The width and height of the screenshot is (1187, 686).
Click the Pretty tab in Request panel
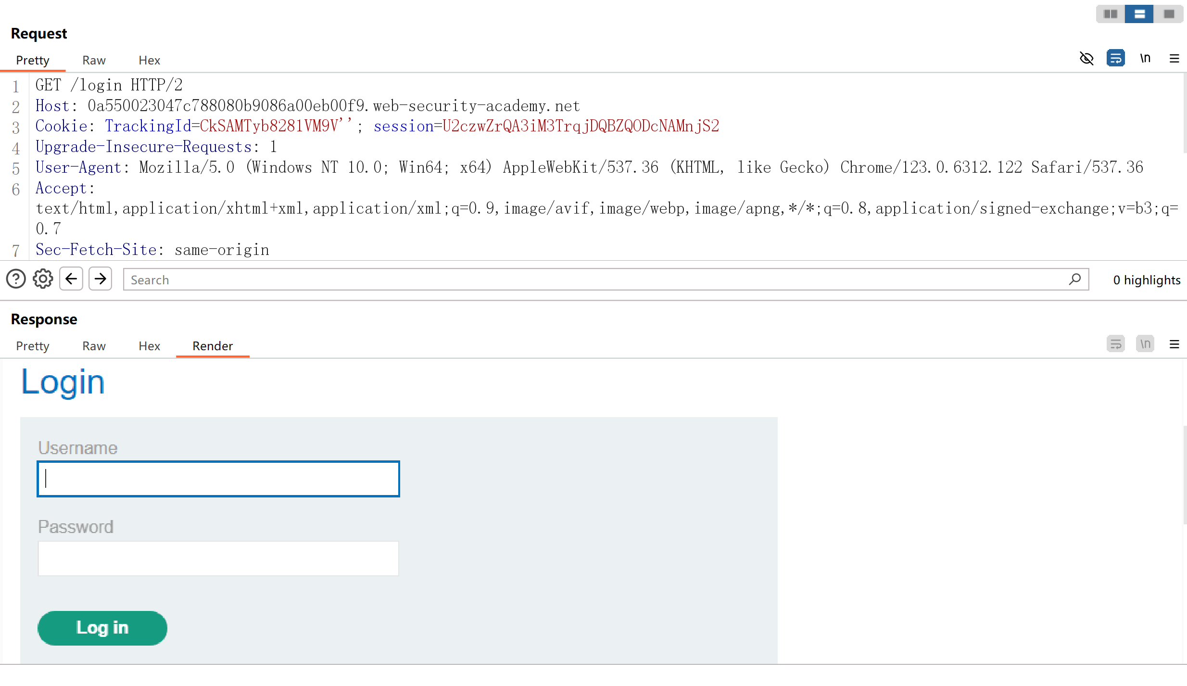[x=32, y=60]
